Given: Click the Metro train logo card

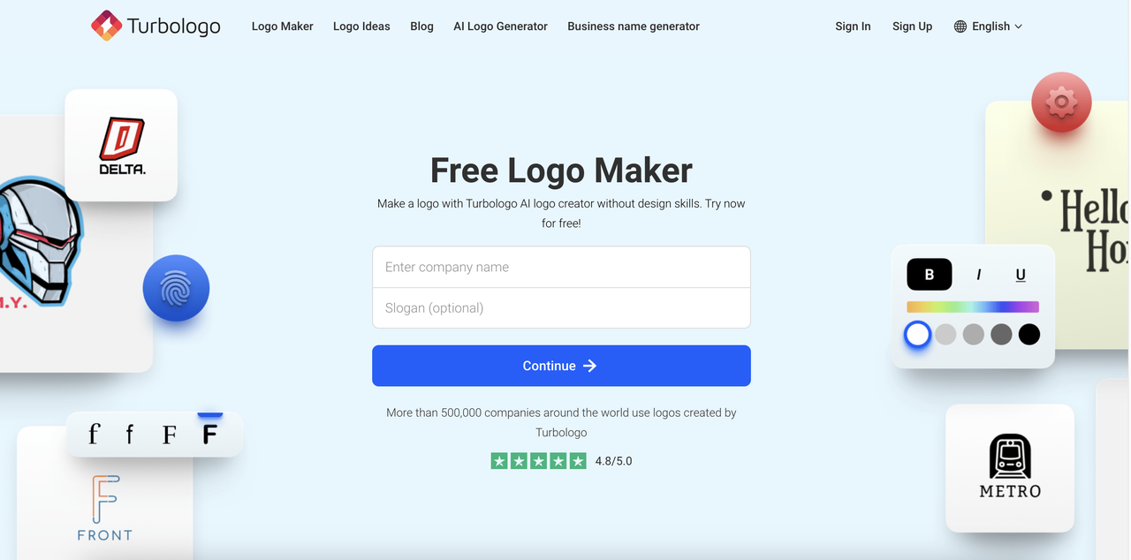Looking at the screenshot, I should tap(1010, 466).
